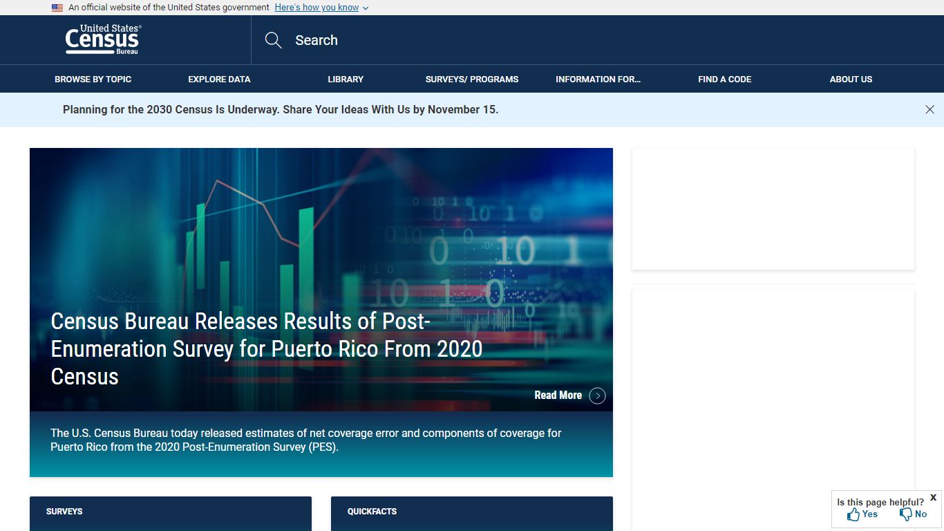Click the thumbs up Yes icon
The height and width of the screenshot is (531, 944).
pyautogui.click(x=853, y=514)
